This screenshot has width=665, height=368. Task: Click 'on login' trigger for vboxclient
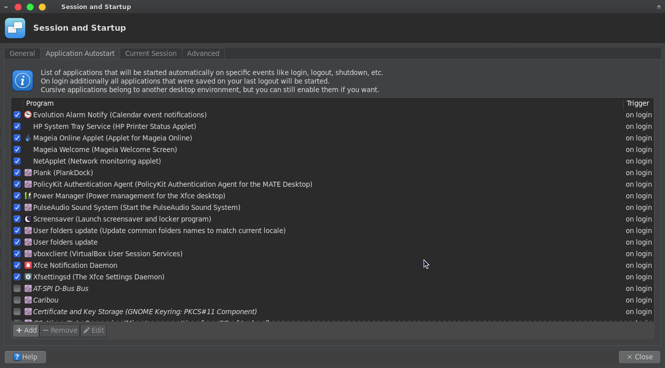[639, 254]
